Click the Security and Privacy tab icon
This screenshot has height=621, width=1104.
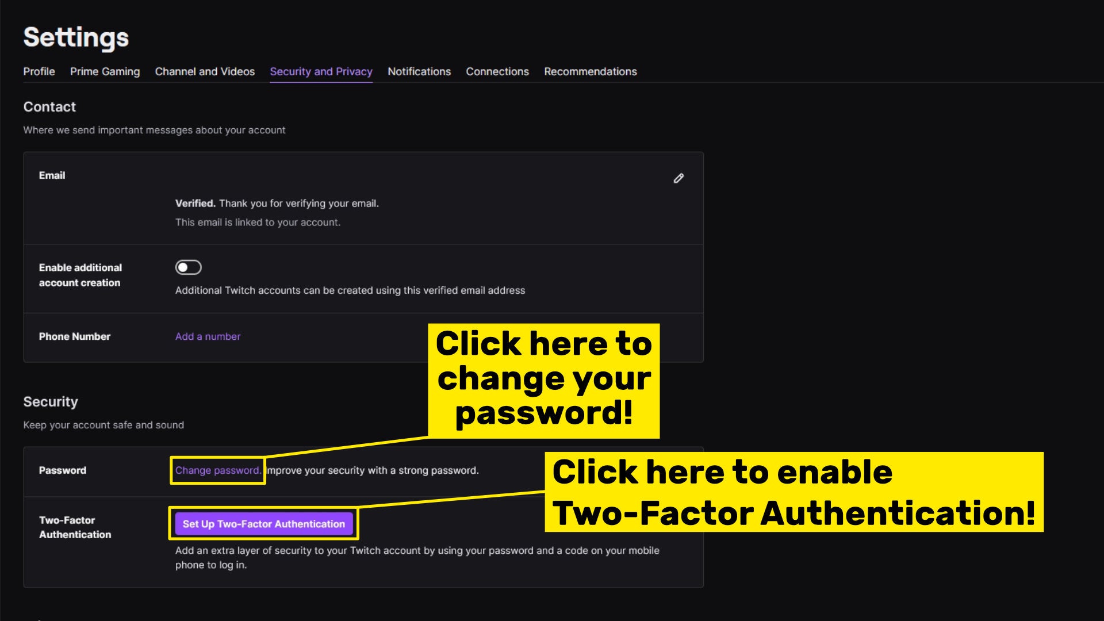click(x=321, y=71)
